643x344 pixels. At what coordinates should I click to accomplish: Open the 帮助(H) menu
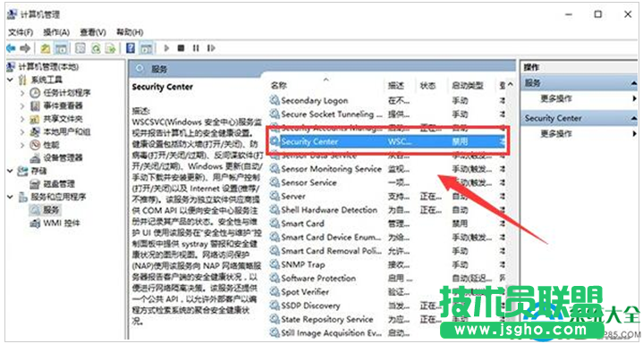click(130, 32)
